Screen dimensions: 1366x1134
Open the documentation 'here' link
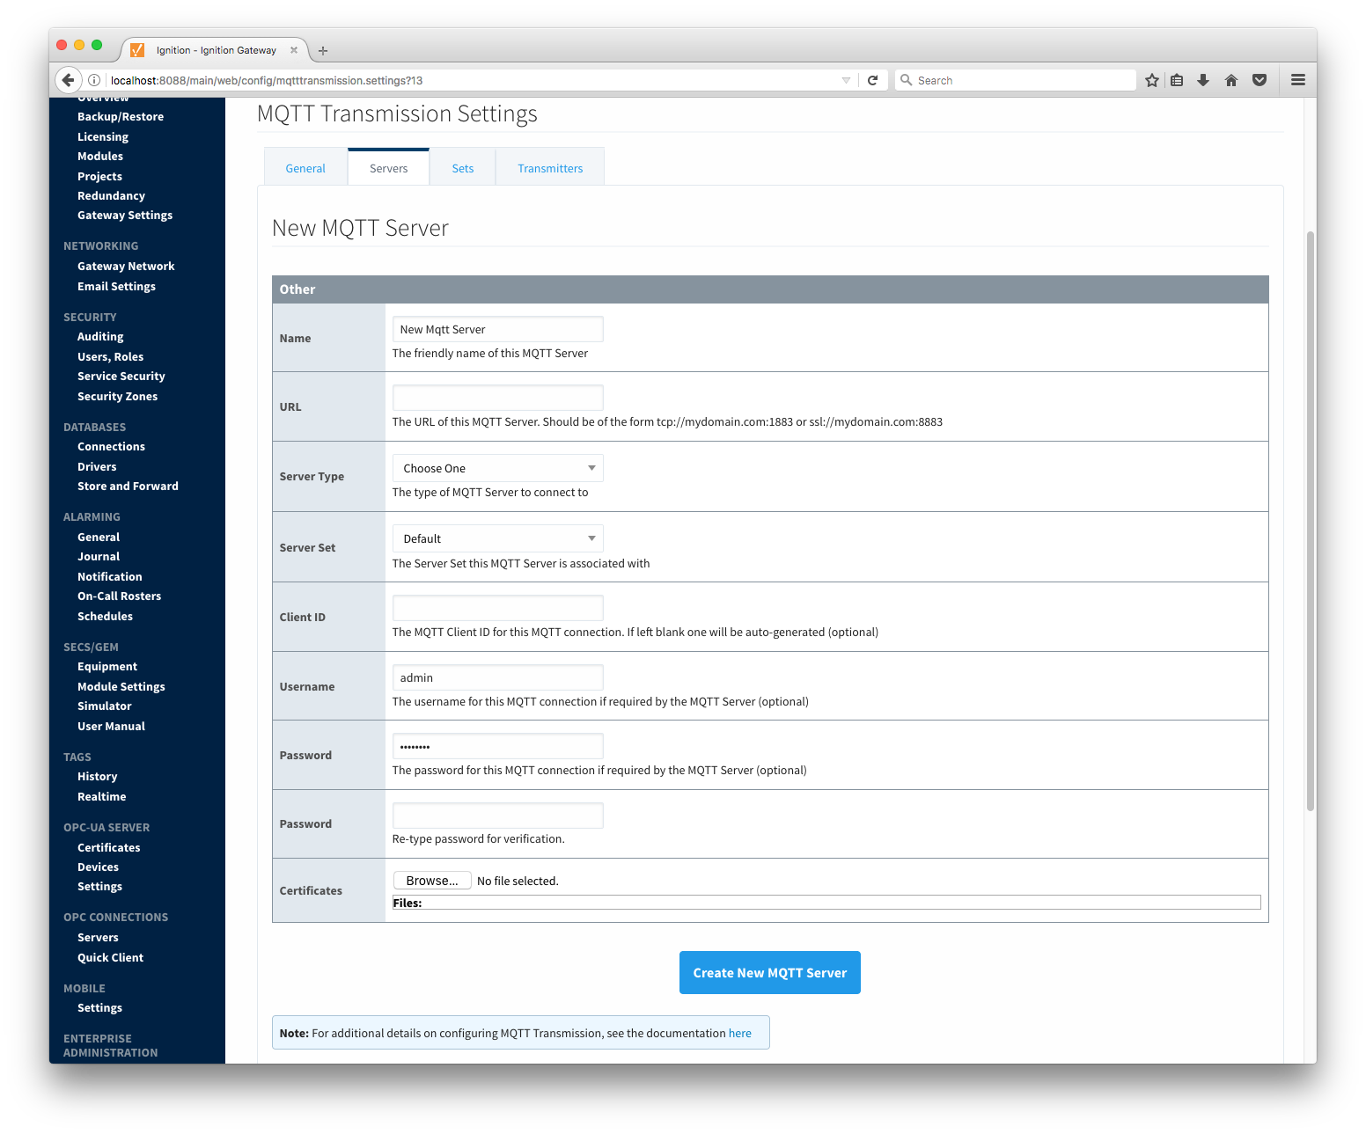tap(739, 1033)
